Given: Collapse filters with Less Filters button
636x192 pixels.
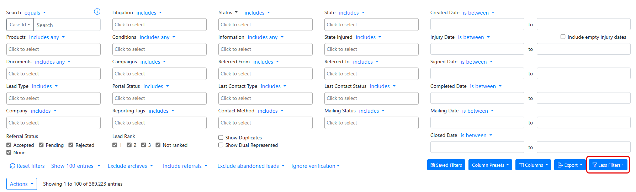Looking at the screenshot, I should [x=608, y=165].
